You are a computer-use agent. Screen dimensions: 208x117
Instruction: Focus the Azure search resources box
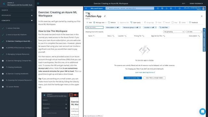tap(130, 8)
